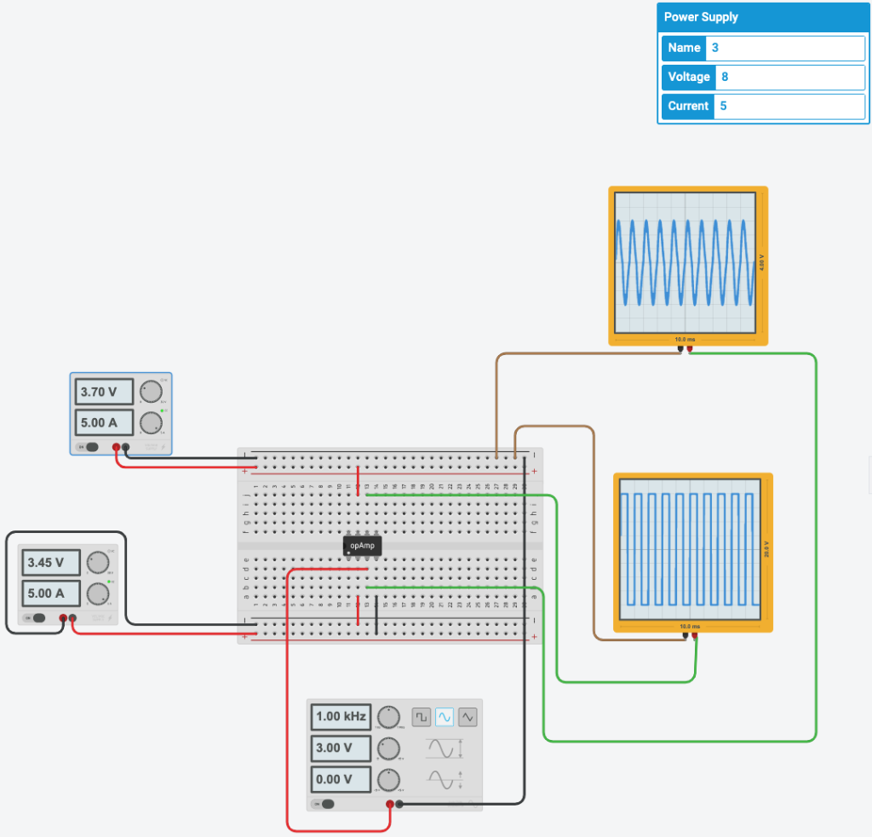
Task: Click the oscilloscope showing the square waveform
Action: click(x=692, y=551)
